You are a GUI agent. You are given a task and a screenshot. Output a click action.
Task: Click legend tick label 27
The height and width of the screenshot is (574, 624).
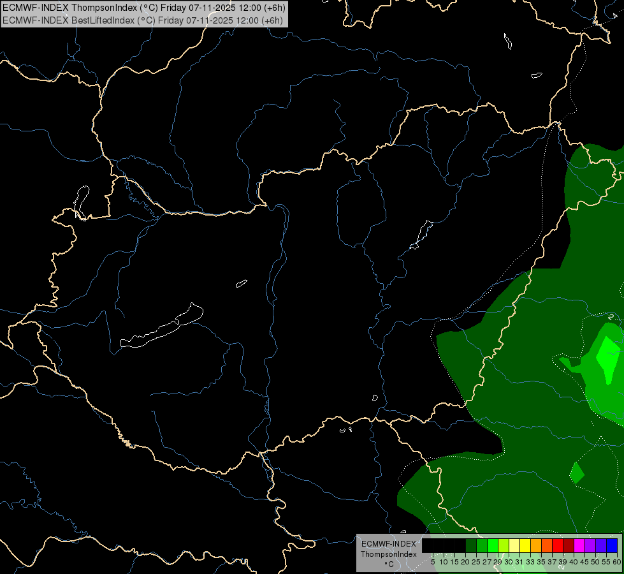tap(487, 562)
